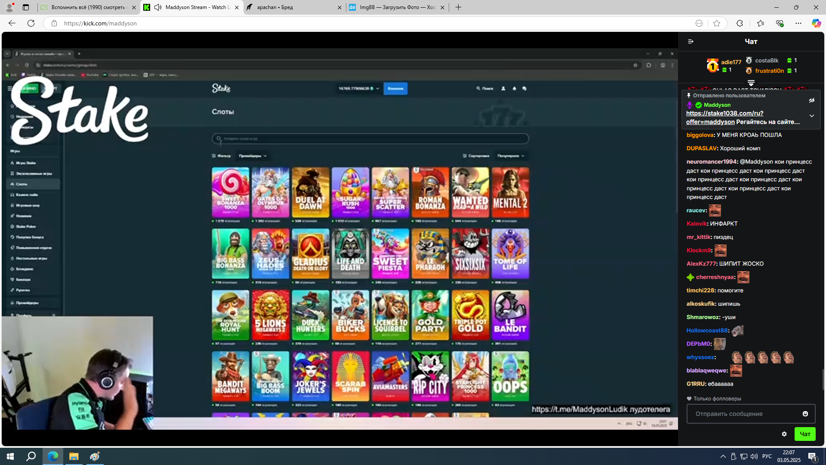Click the green Чат send button
The width and height of the screenshot is (826, 465).
click(805, 434)
